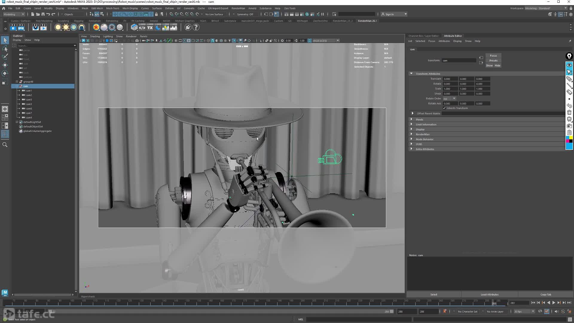
Task: Open the Outliner Display menu
Action: 17,40
